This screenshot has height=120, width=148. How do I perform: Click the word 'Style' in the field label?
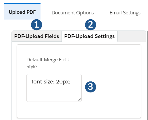pos(32,66)
